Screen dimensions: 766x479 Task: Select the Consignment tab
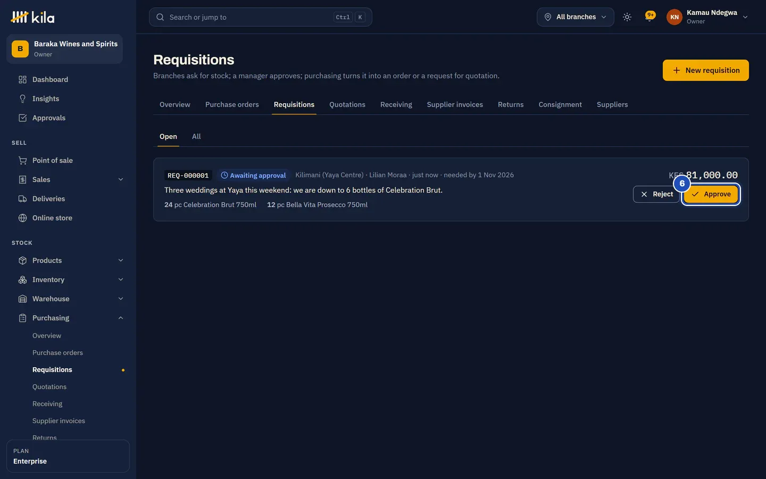point(560,104)
